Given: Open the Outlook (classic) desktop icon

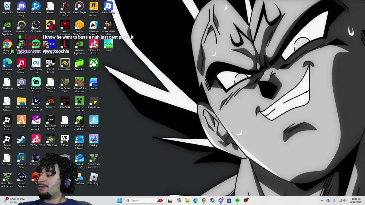Looking at the screenshot, I should (x=79, y=142).
